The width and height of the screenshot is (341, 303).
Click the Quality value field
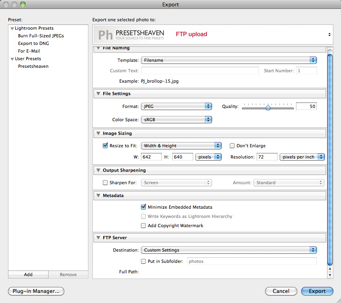click(306, 106)
